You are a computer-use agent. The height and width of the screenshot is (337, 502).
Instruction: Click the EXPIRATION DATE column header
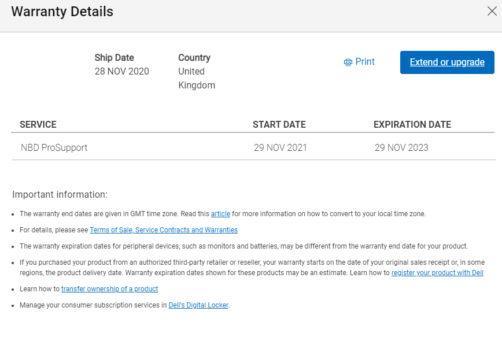(x=412, y=124)
